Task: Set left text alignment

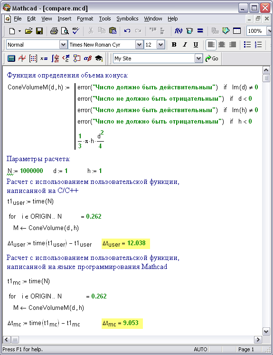Action: click(211, 45)
